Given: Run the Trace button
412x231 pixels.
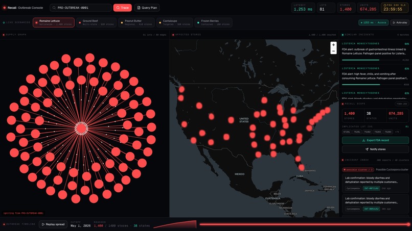Looking at the screenshot, I should 123,8.
